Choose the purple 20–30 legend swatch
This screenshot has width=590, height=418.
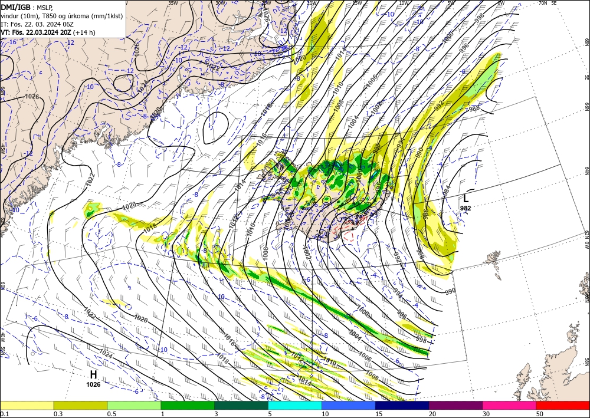tap(455, 405)
